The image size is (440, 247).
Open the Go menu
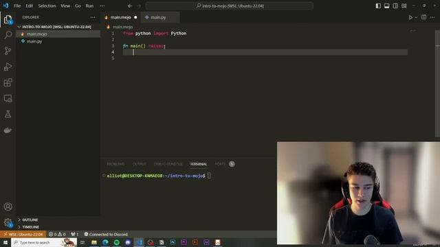coord(78,6)
